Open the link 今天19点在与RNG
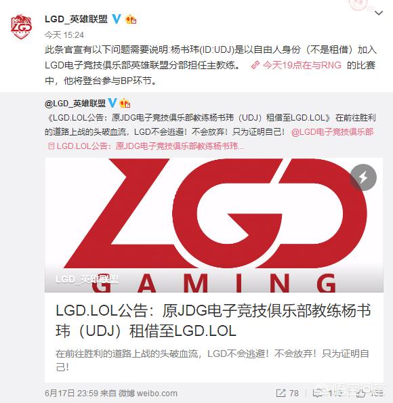393x403 pixels. pos(302,65)
